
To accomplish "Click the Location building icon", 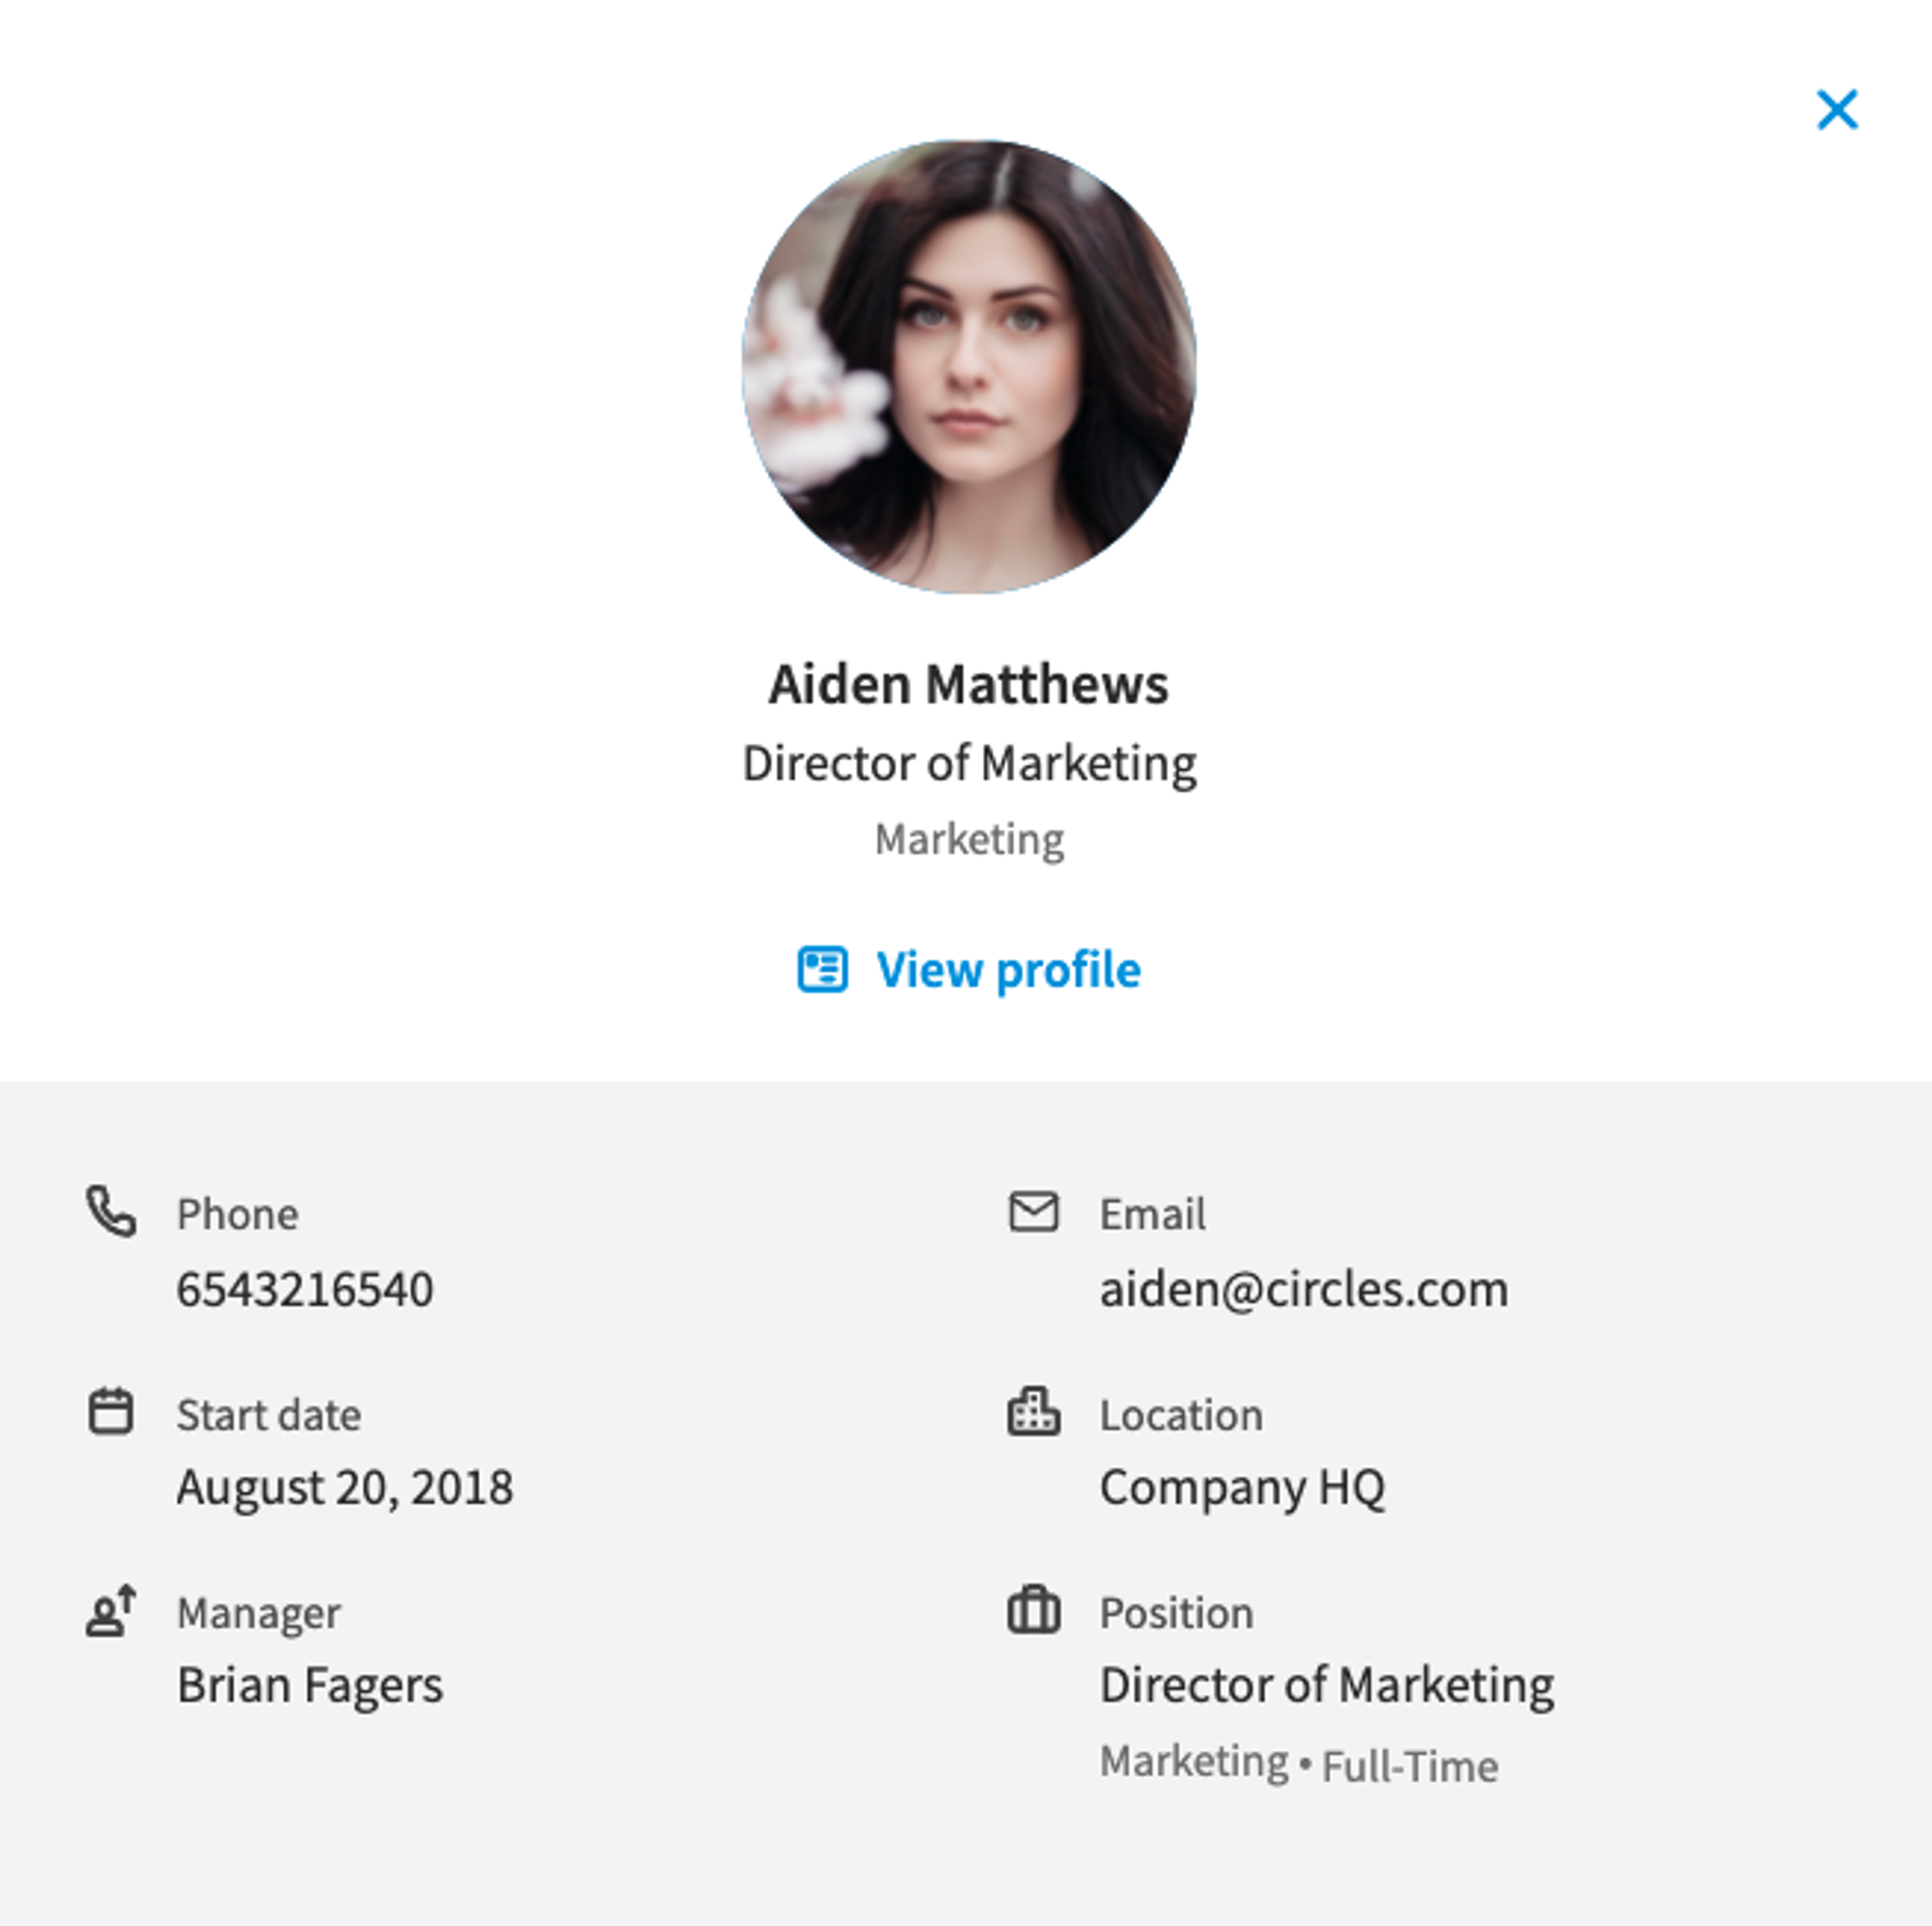I will pyautogui.click(x=1033, y=1411).
